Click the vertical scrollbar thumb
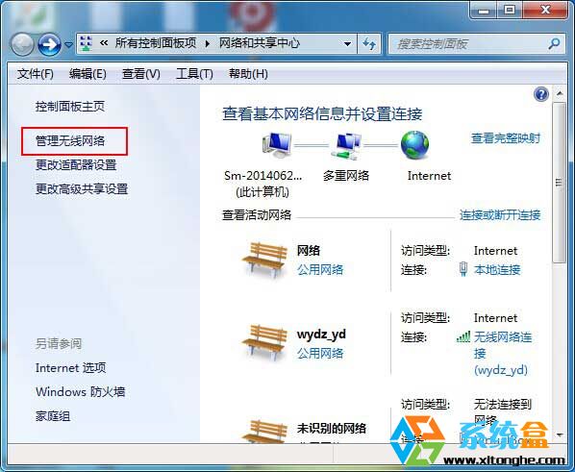This screenshot has height=472, width=575. point(560,183)
